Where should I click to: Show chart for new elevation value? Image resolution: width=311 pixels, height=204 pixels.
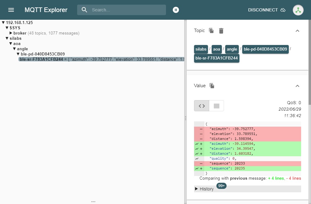pyautogui.click(x=197, y=149)
